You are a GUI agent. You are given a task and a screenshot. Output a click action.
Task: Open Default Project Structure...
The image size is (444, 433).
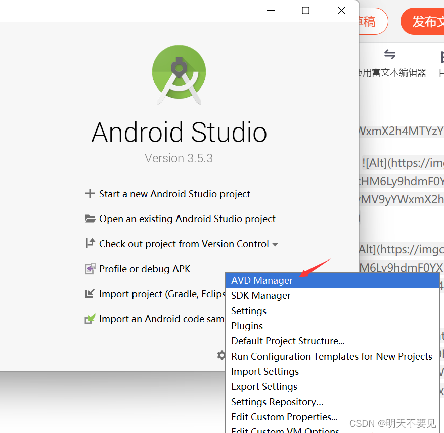(332, 341)
